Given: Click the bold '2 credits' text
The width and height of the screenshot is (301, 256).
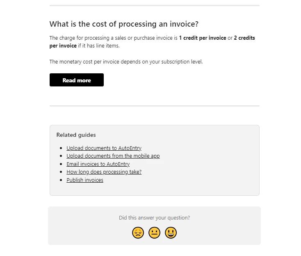Looking at the screenshot, I should [244, 38].
